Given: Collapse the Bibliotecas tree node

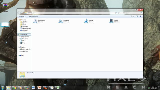Looking at the screenshot, I should [19, 35].
